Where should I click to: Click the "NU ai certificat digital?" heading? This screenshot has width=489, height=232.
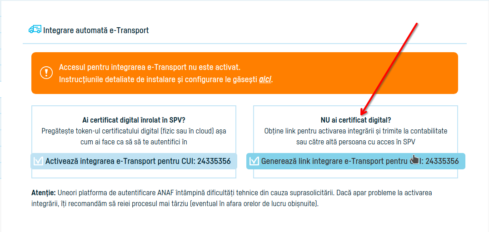(x=355, y=120)
